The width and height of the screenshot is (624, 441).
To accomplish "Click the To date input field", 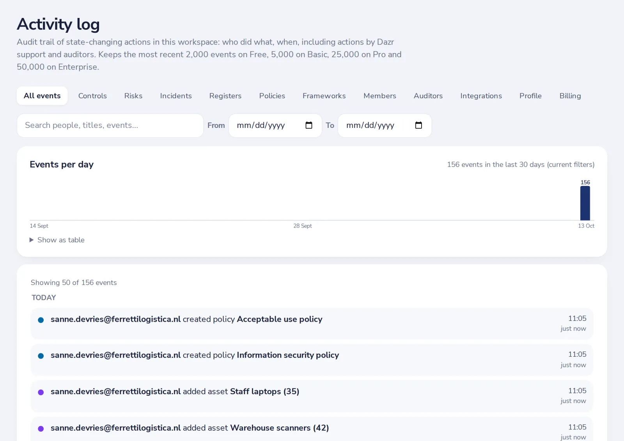I will (x=385, y=126).
